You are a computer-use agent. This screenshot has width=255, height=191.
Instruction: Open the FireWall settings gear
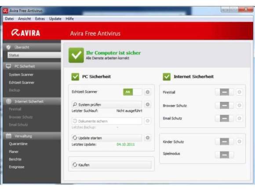pos(239,92)
